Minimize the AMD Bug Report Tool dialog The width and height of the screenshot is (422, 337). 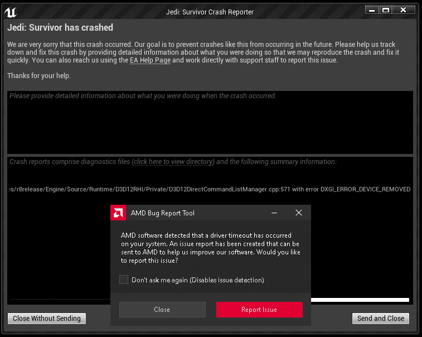(274, 213)
